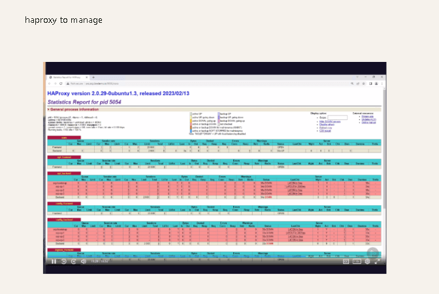This screenshot has width=439, height=294.
Task: Open the Primary site external link
Action: 367,116
